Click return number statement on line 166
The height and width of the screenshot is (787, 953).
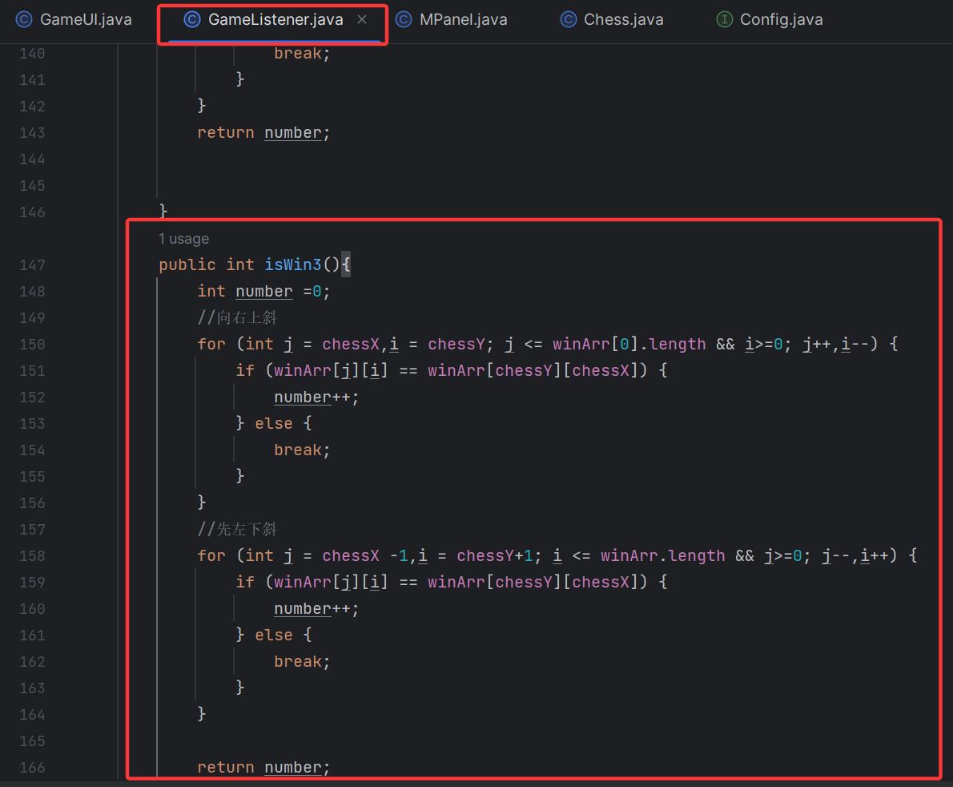tap(262, 767)
